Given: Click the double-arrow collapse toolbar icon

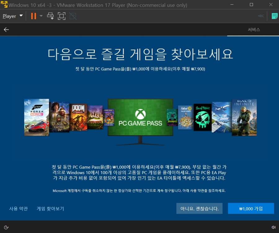Looking at the screenshot, I should 261,16.
